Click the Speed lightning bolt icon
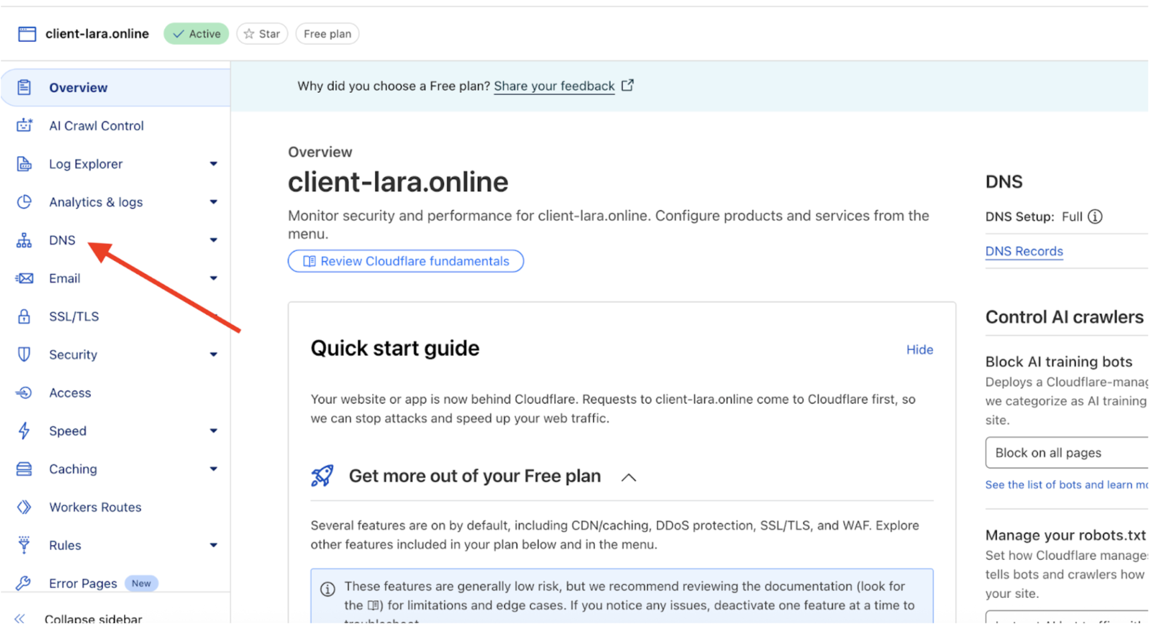The height and width of the screenshot is (625, 1149). [24, 431]
